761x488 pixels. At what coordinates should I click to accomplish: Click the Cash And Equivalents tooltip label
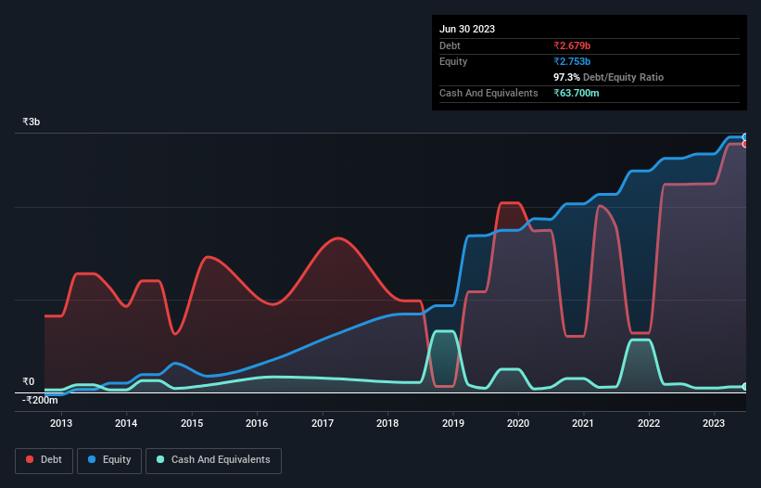tap(488, 93)
